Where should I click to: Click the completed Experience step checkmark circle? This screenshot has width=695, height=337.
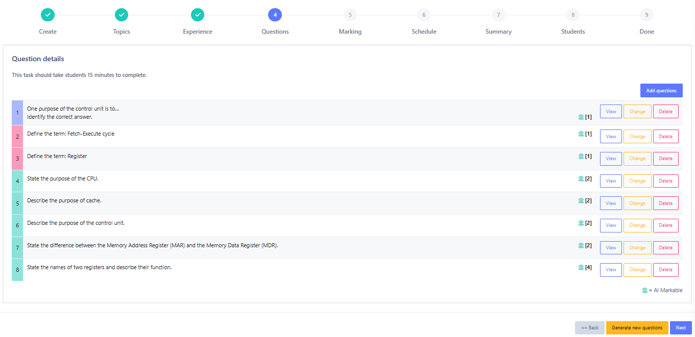pyautogui.click(x=198, y=15)
